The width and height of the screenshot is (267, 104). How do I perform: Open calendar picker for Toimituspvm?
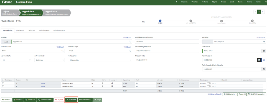click(x=259, y=60)
